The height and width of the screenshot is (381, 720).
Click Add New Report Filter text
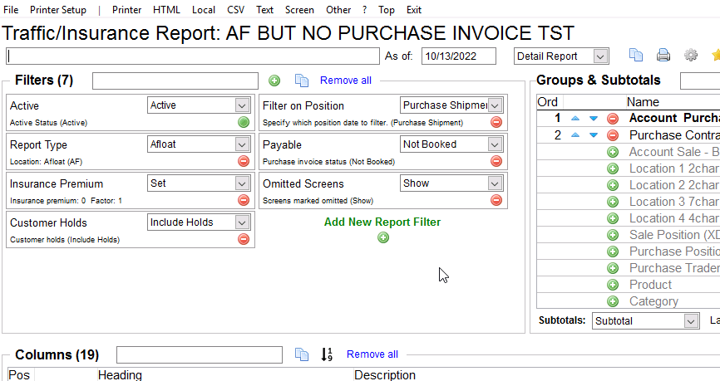coord(382,222)
